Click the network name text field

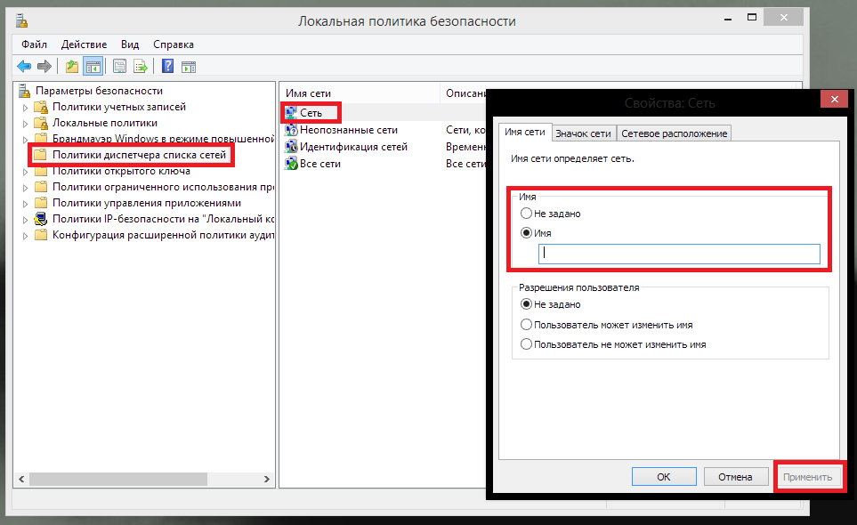tap(678, 254)
